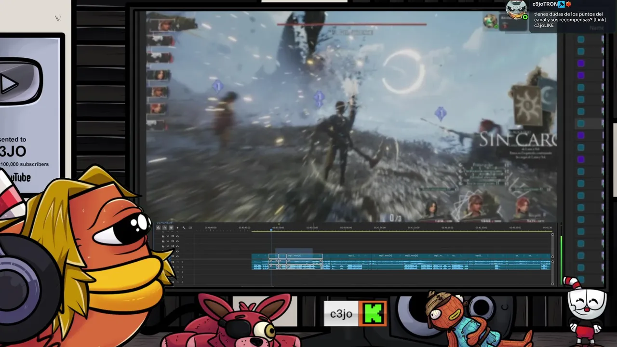This screenshot has width=617, height=347.
Task: Jump to 01:41:20:00 on time ruler
Action: coord(481,227)
